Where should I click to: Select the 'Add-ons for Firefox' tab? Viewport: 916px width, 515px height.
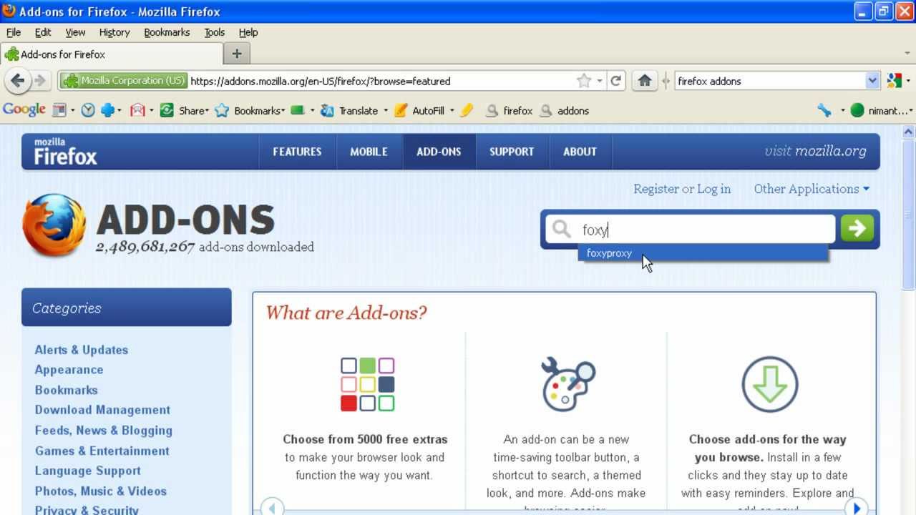[x=111, y=54]
